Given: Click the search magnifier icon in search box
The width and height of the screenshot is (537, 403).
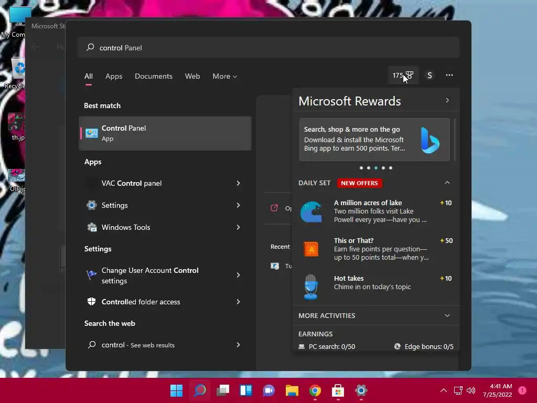Looking at the screenshot, I should (90, 47).
